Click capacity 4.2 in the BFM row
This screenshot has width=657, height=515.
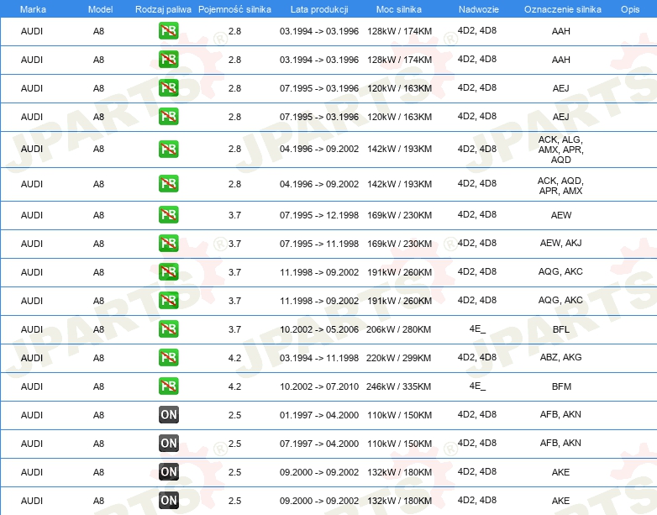point(234,386)
